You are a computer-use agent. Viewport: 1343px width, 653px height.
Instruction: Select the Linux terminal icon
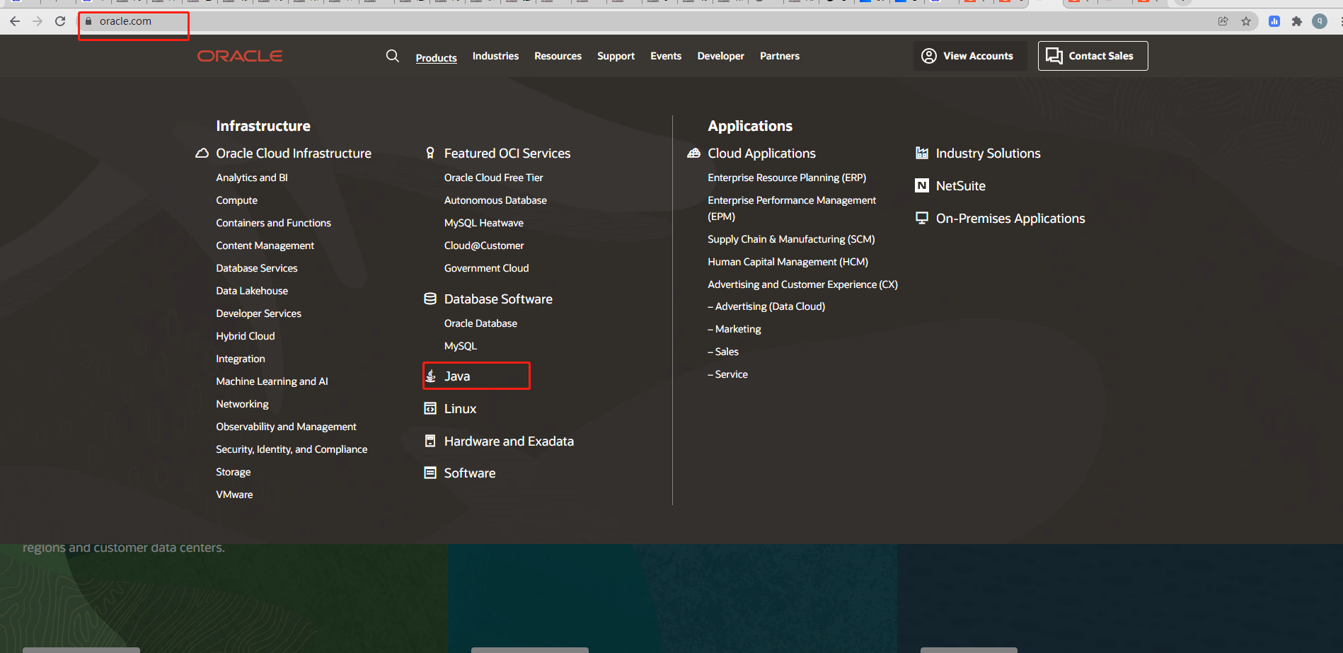430,408
